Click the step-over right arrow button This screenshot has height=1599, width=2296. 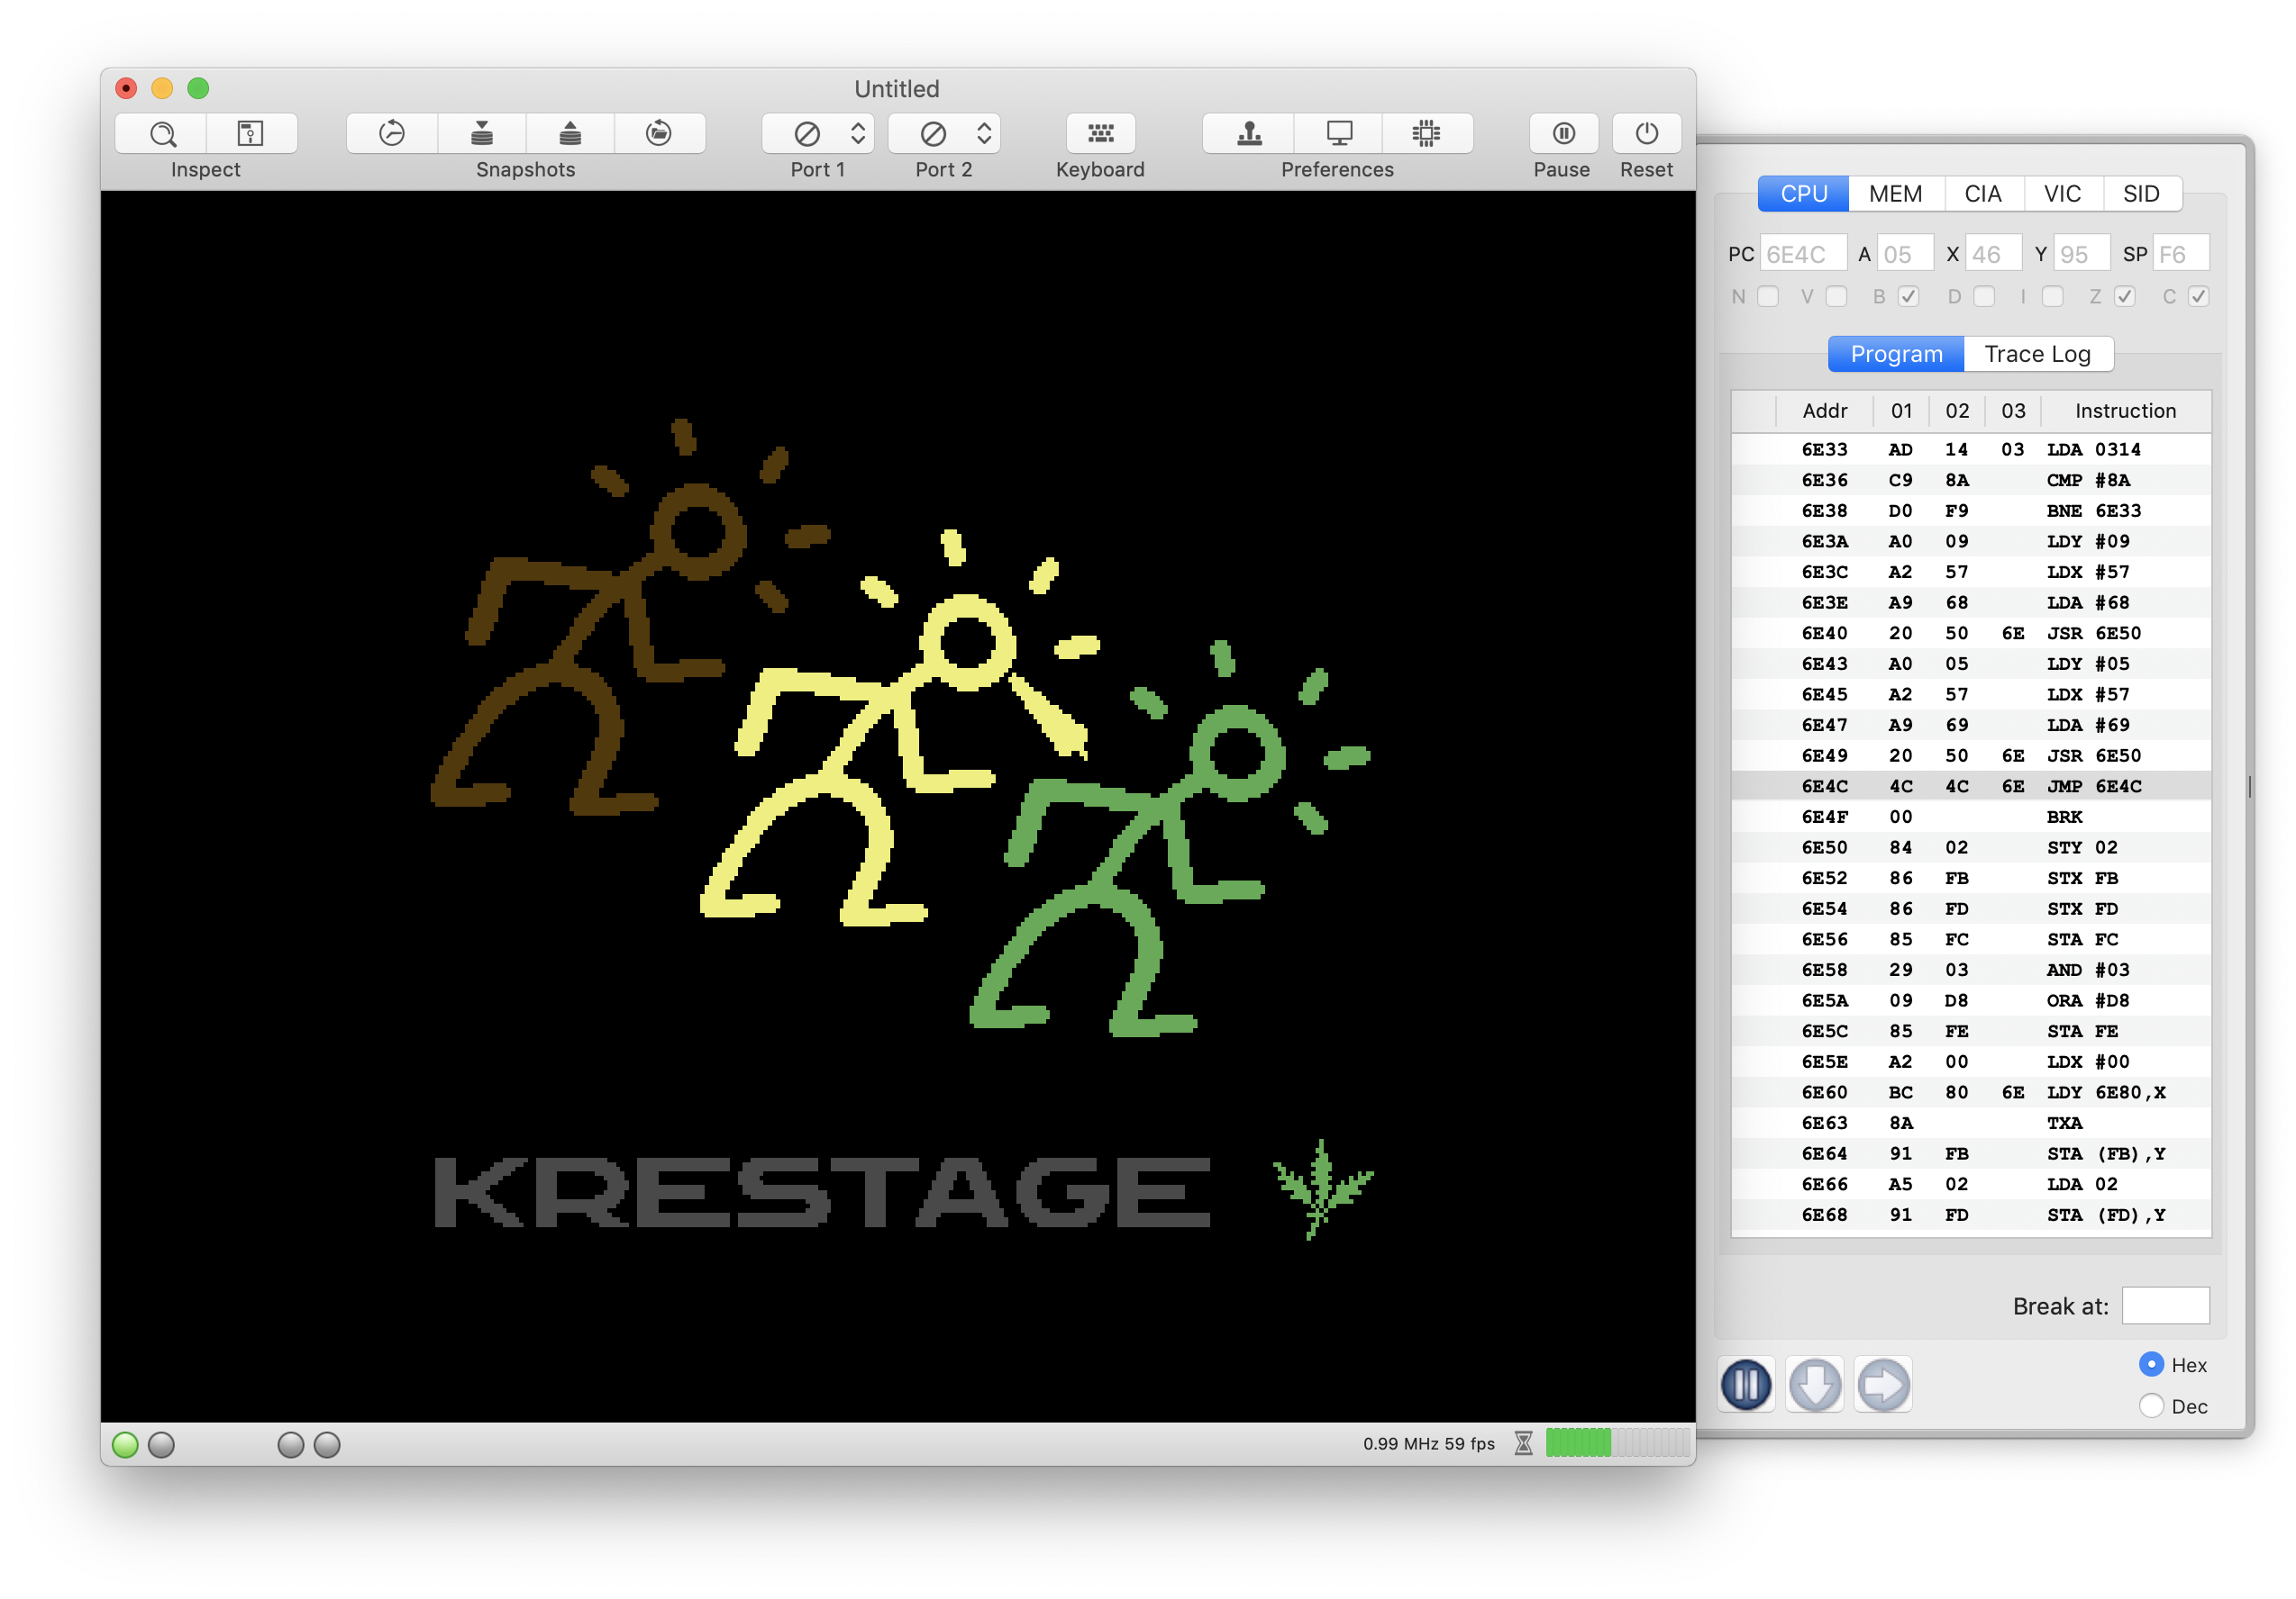point(1883,1384)
